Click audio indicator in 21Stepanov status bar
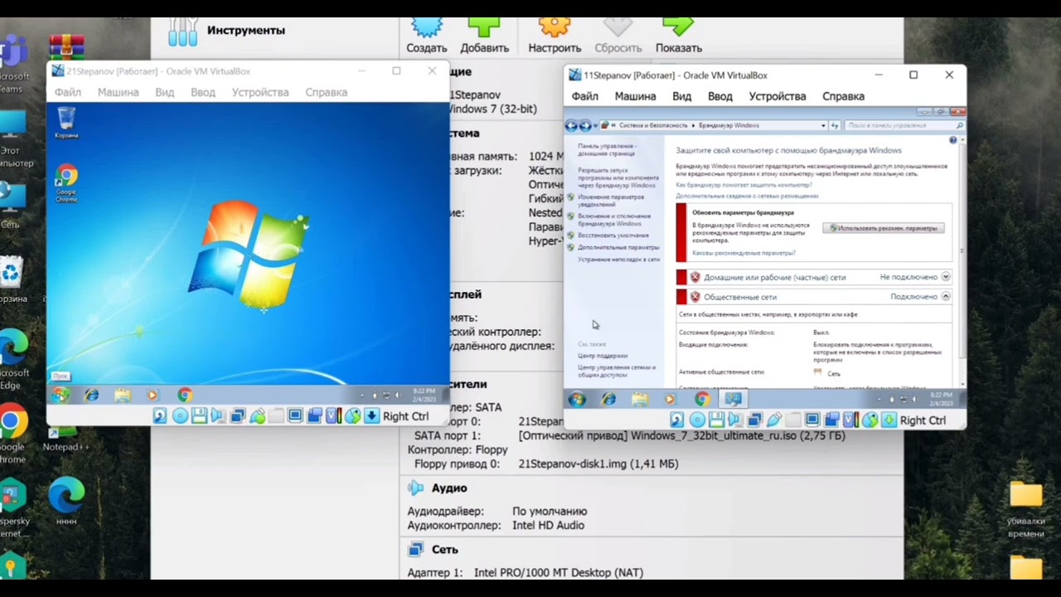1061x597 pixels. tap(218, 416)
